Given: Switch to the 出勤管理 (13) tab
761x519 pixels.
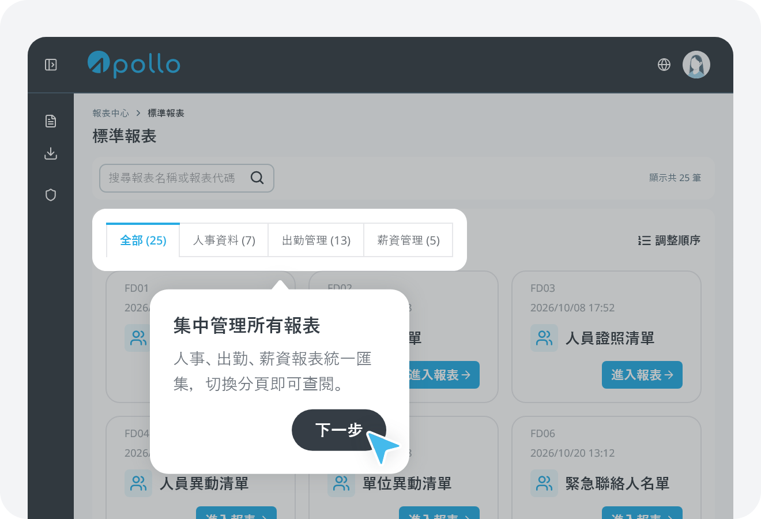Looking at the screenshot, I should click(x=316, y=240).
